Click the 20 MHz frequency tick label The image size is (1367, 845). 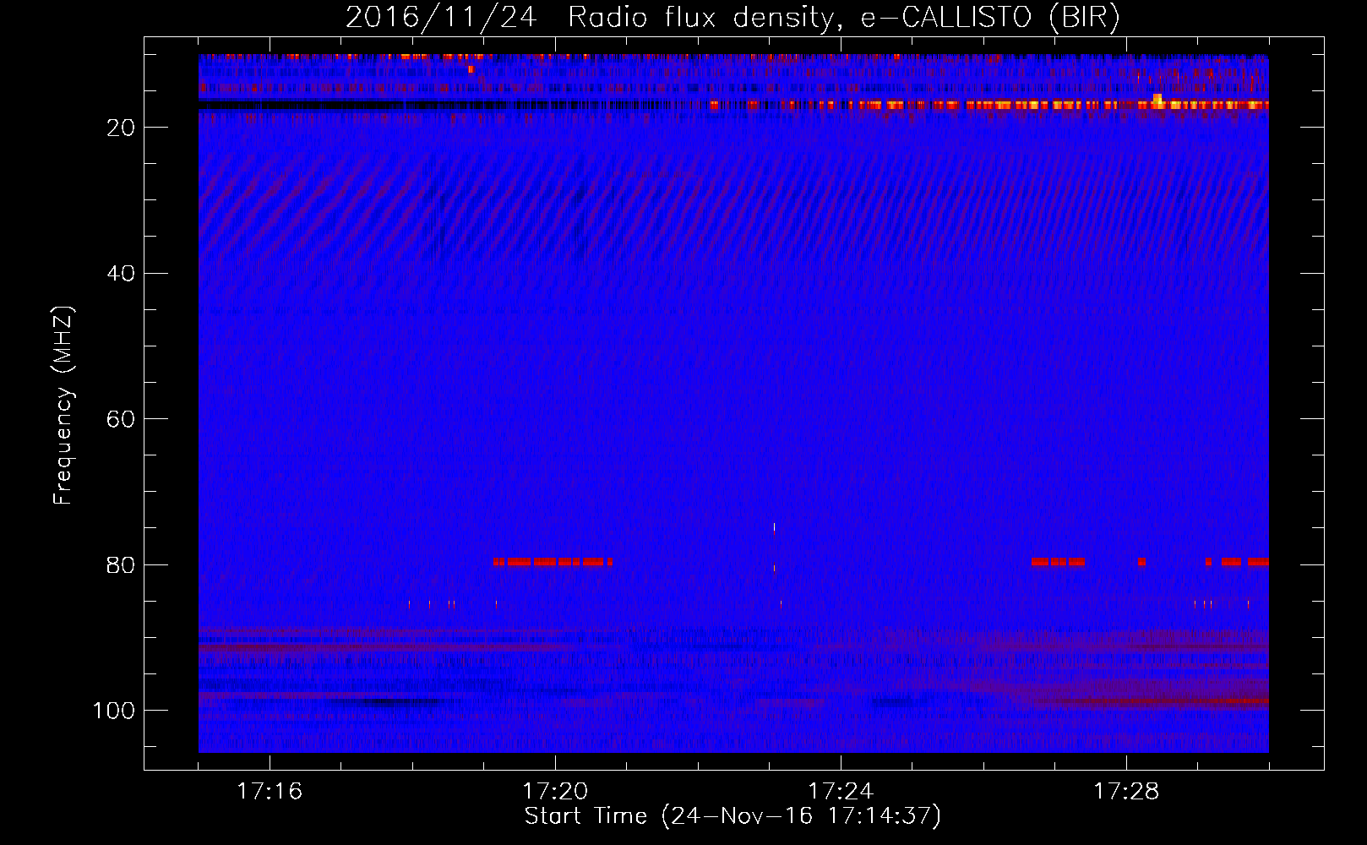pos(121,128)
